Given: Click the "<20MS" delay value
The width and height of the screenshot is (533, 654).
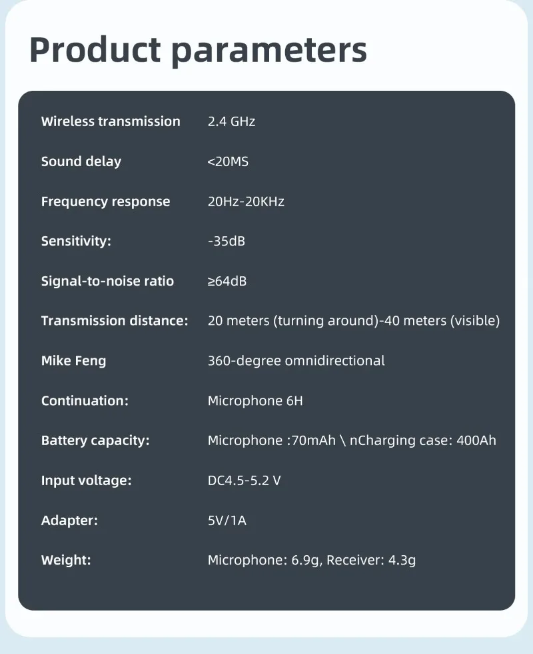Looking at the screenshot, I should 228,161.
